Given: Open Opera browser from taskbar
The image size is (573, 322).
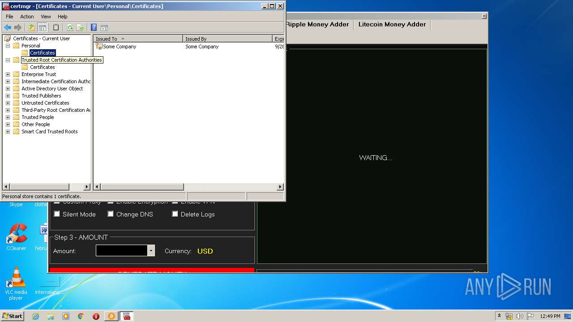Looking at the screenshot, I should tap(96, 316).
